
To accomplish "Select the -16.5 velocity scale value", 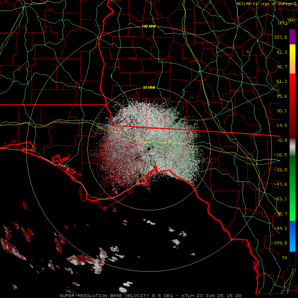I will pos(280,155).
